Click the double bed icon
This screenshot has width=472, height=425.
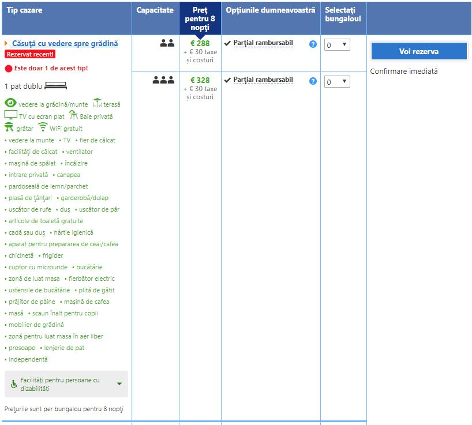click(55, 86)
